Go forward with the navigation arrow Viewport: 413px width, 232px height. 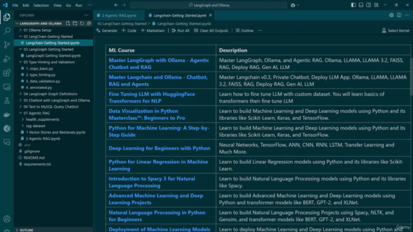coord(124,5)
